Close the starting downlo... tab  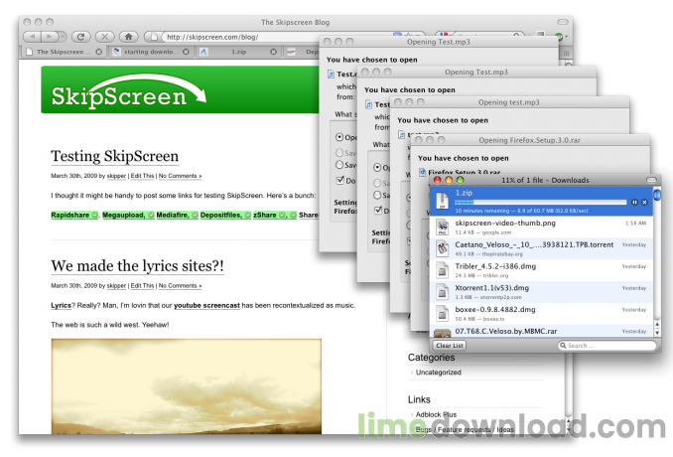click(186, 52)
